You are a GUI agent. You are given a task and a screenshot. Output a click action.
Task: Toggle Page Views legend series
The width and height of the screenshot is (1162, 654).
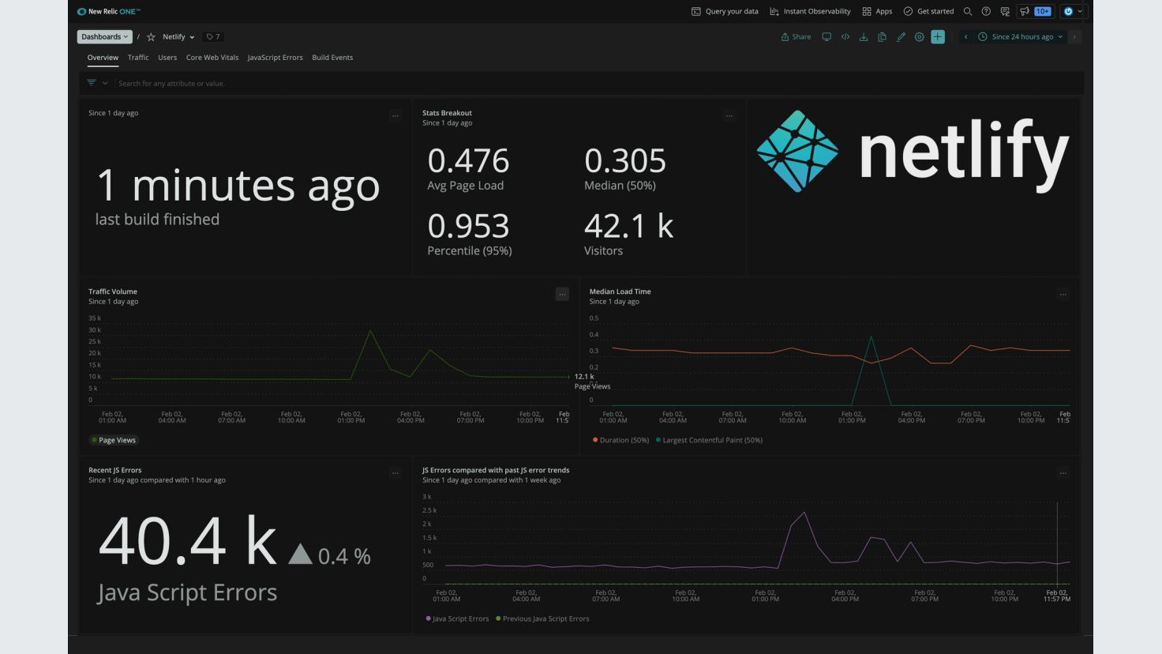114,440
